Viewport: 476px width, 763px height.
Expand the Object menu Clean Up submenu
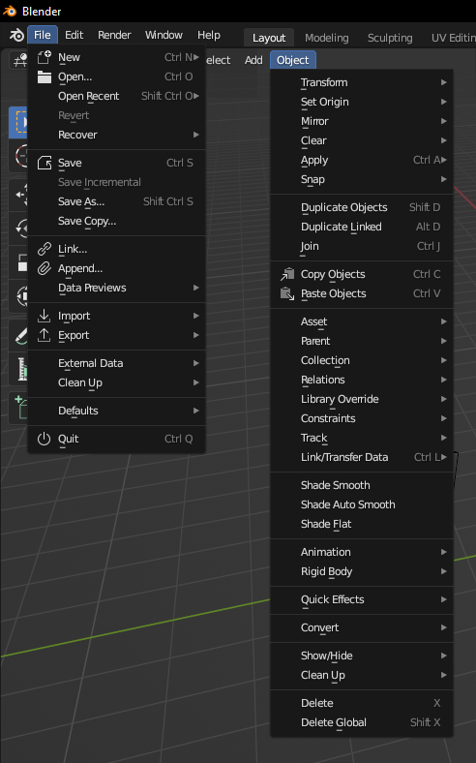362,676
